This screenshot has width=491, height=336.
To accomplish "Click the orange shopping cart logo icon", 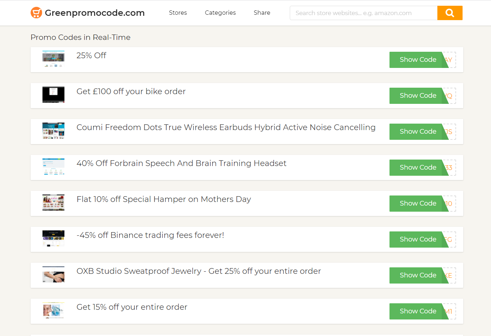I will tap(36, 12).
